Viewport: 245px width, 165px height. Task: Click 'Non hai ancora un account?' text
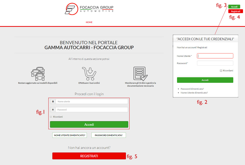pos(89,148)
